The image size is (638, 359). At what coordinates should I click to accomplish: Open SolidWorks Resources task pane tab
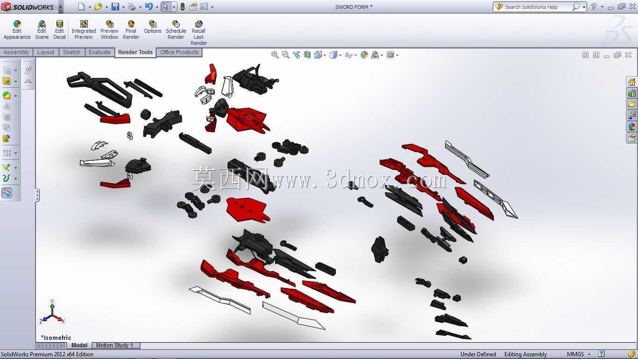coord(631,82)
